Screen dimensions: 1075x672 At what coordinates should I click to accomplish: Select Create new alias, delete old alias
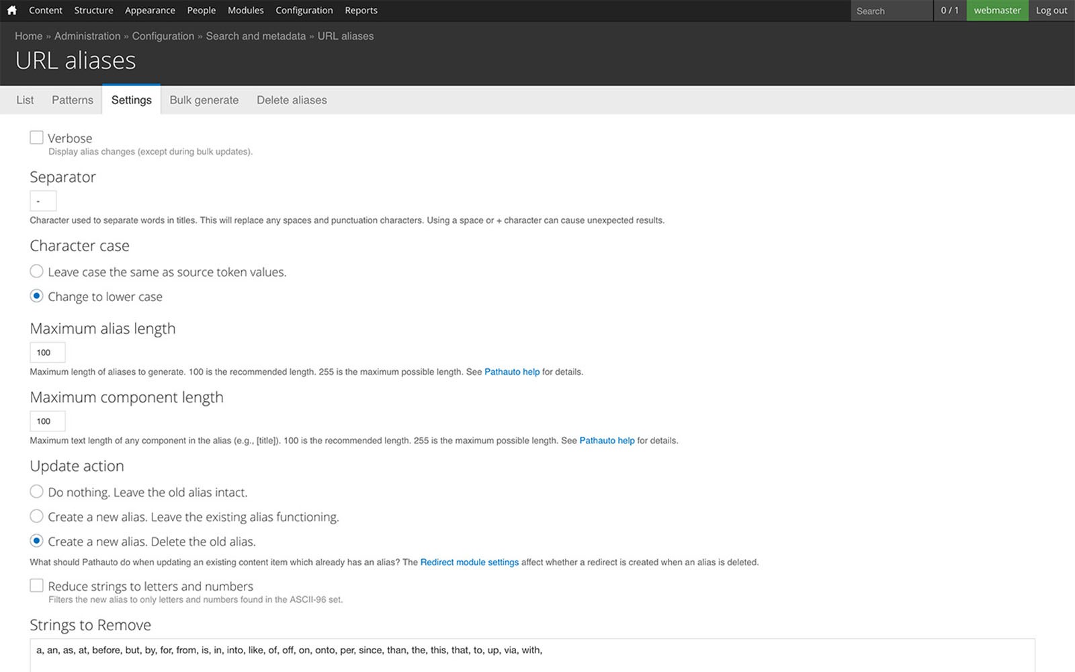[36, 540]
